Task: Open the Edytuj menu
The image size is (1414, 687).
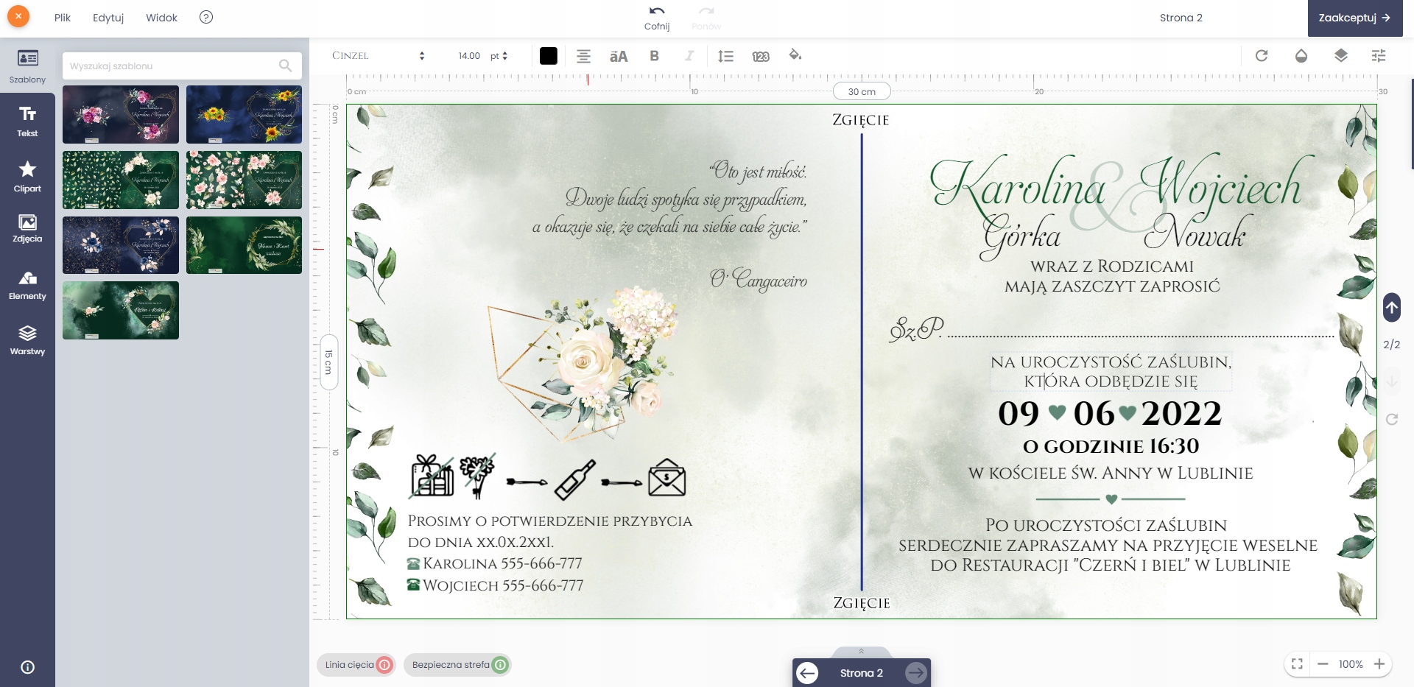Action: [108, 18]
